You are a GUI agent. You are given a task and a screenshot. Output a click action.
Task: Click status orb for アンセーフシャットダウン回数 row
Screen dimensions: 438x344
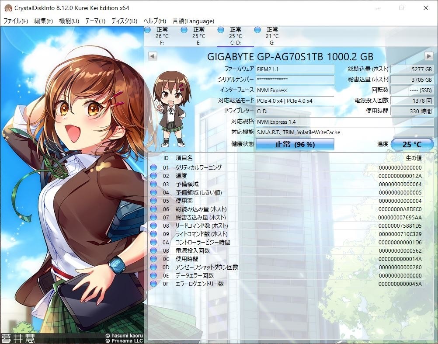(x=153, y=267)
